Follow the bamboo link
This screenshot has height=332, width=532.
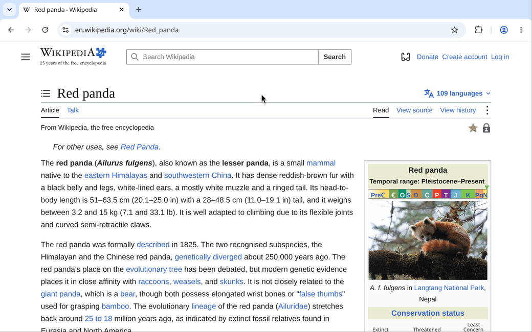[x=116, y=306]
